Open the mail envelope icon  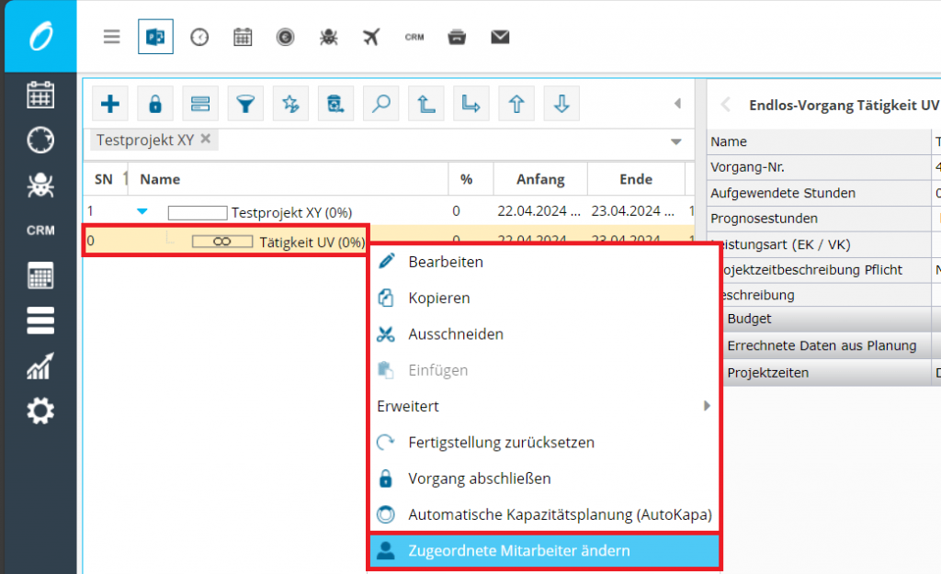(500, 37)
